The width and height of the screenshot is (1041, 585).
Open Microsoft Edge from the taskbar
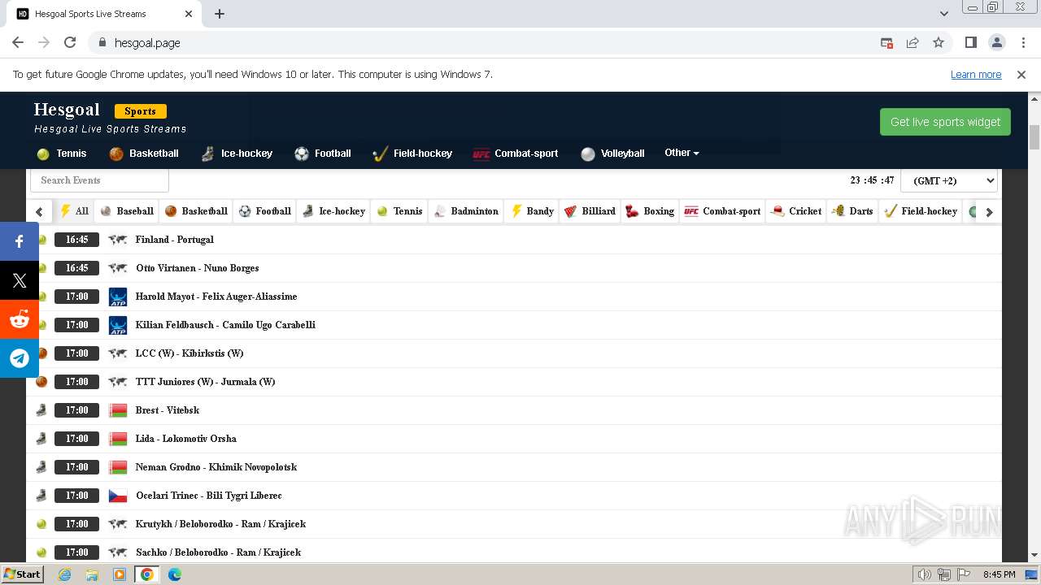click(175, 574)
